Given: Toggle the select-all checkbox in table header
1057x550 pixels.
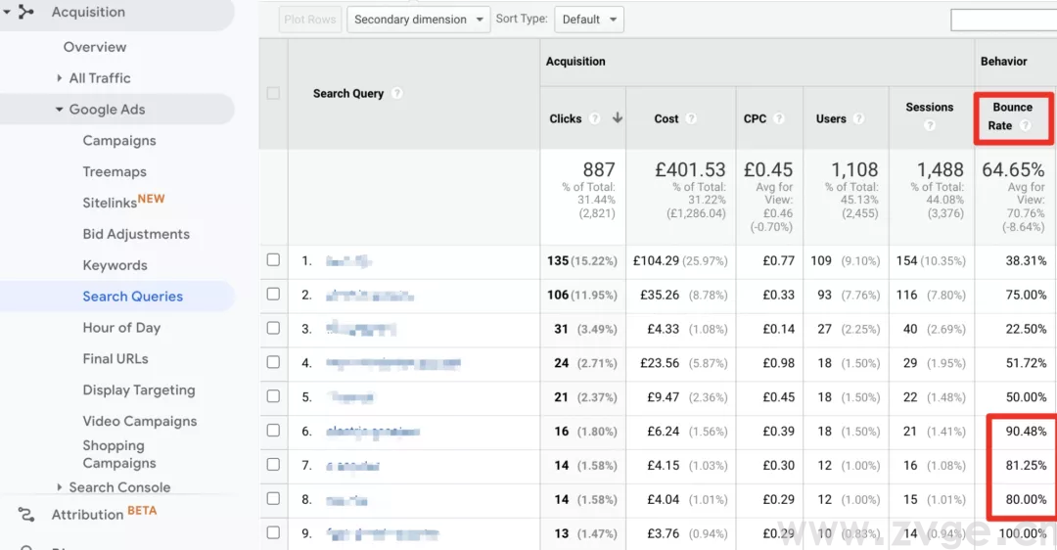Looking at the screenshot, I should coord(273,94).
